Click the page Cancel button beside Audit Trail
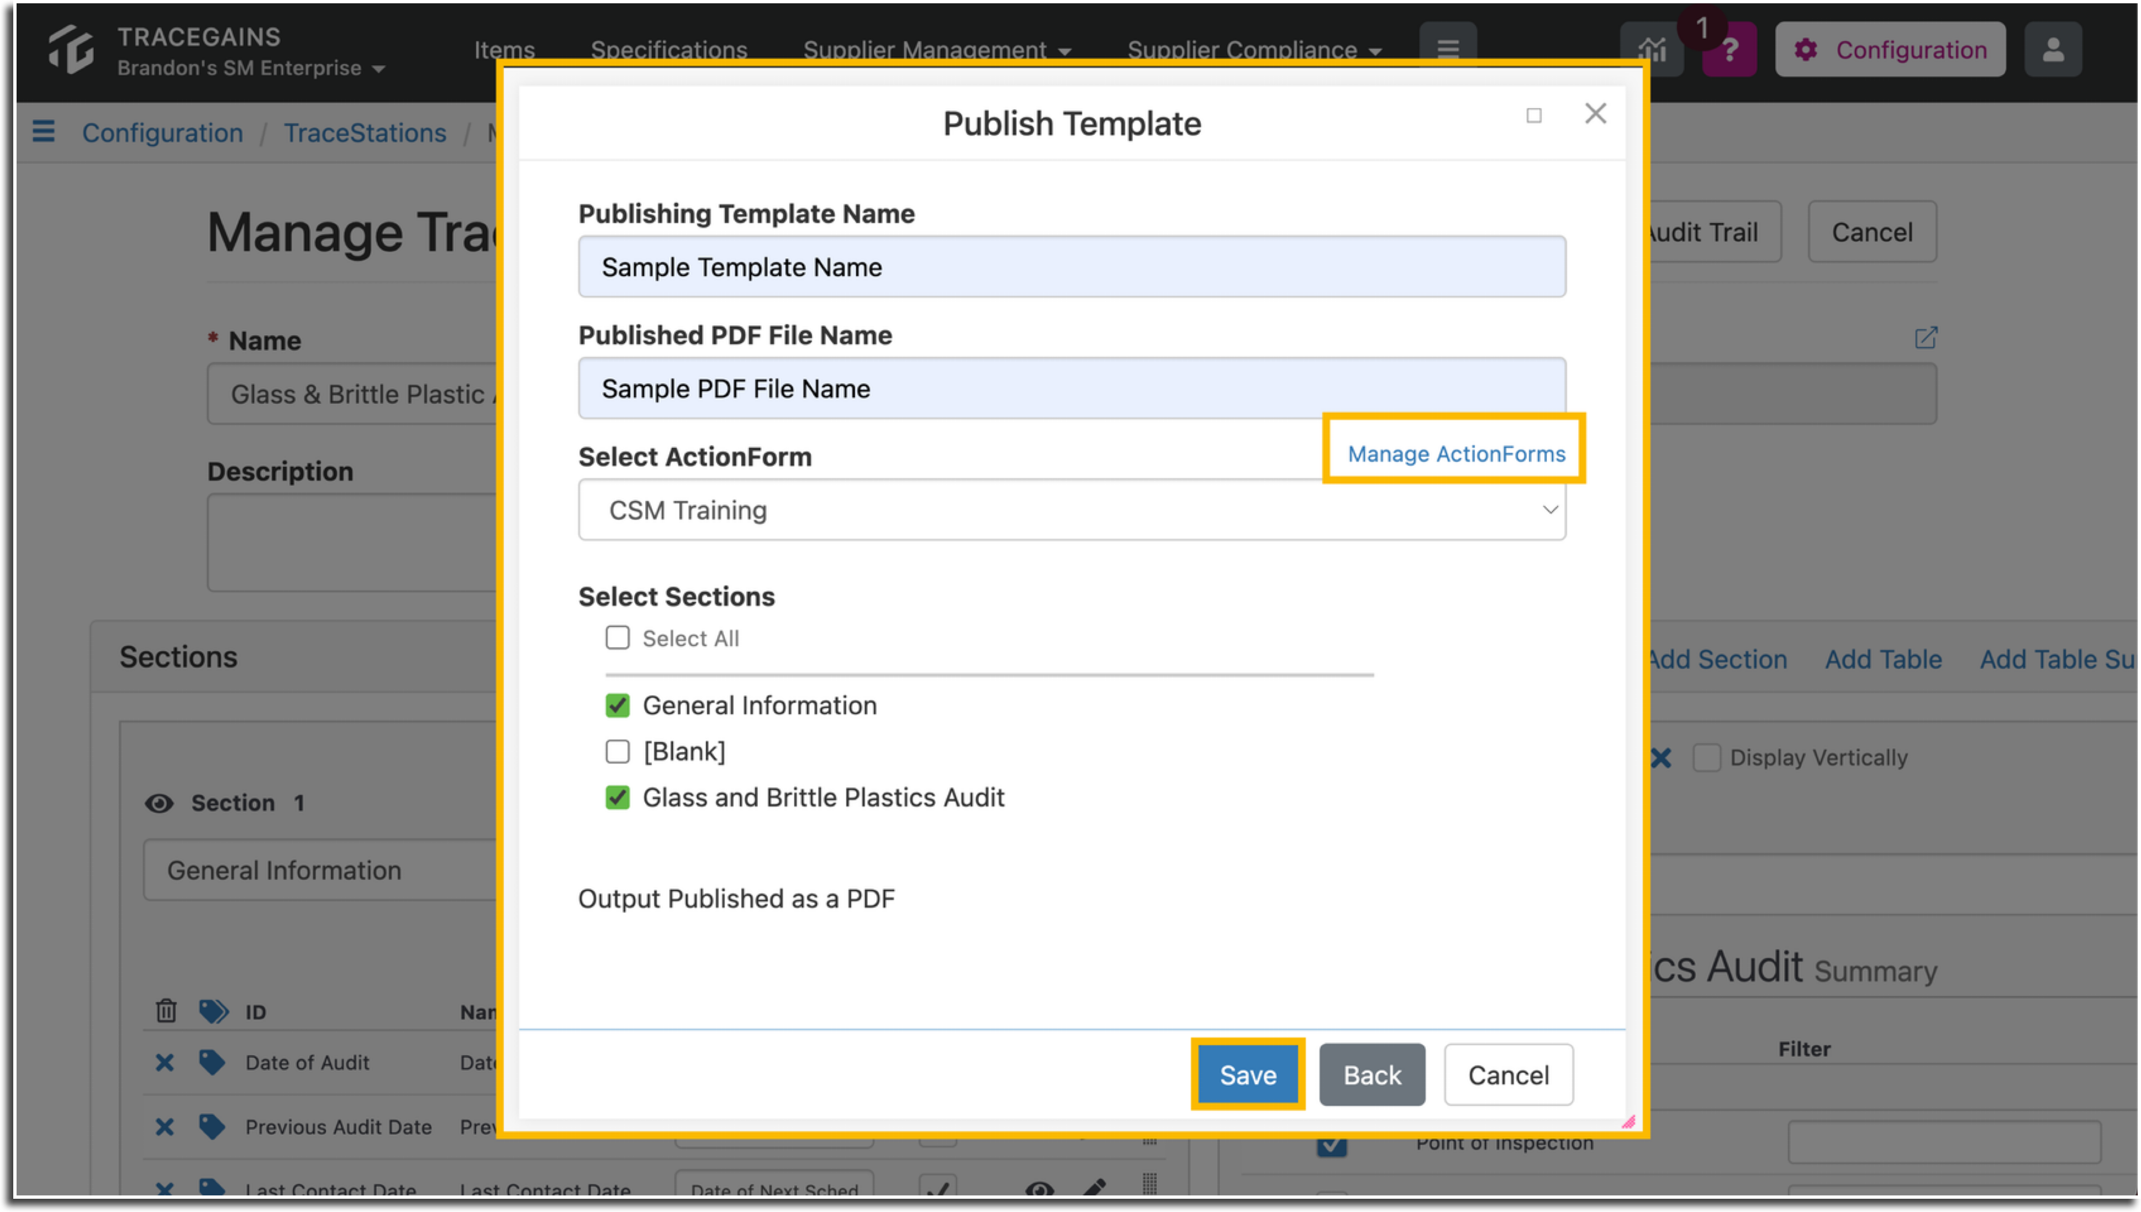Screen dimensions: 2141x1212 click(x=1871, y=231)
